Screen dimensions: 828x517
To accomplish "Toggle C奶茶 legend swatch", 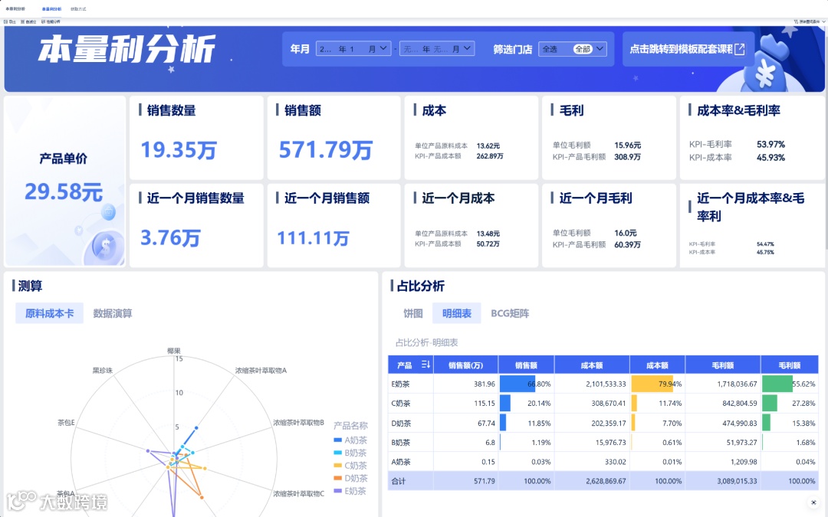I will (338, 466).
